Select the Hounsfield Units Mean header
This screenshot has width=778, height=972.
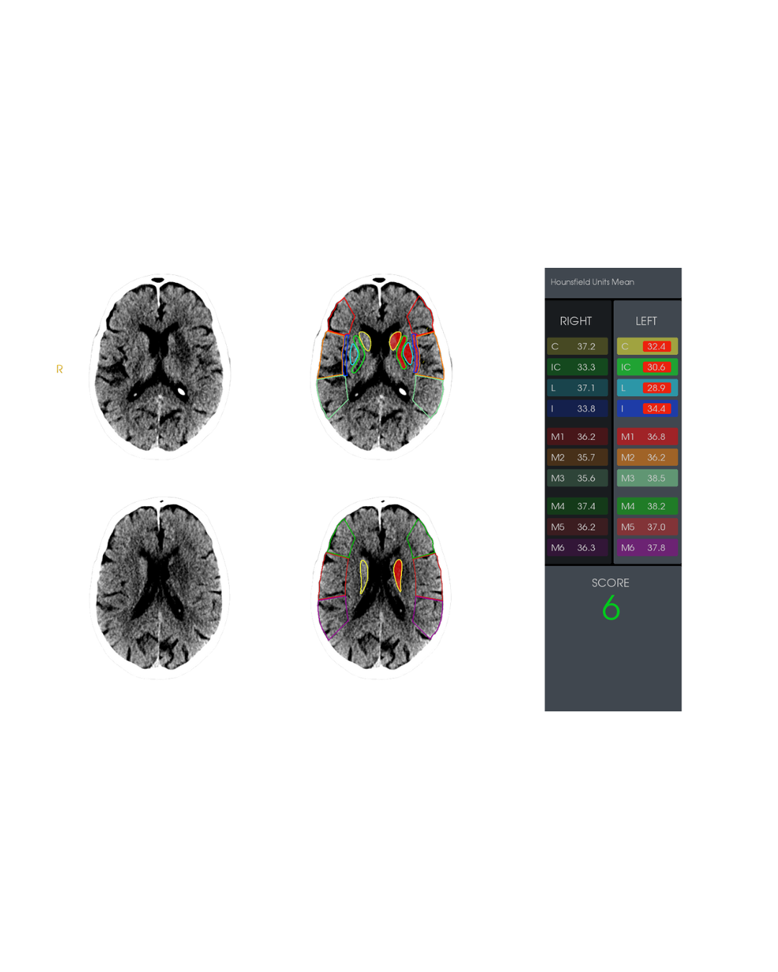click(x=592, y=282)
